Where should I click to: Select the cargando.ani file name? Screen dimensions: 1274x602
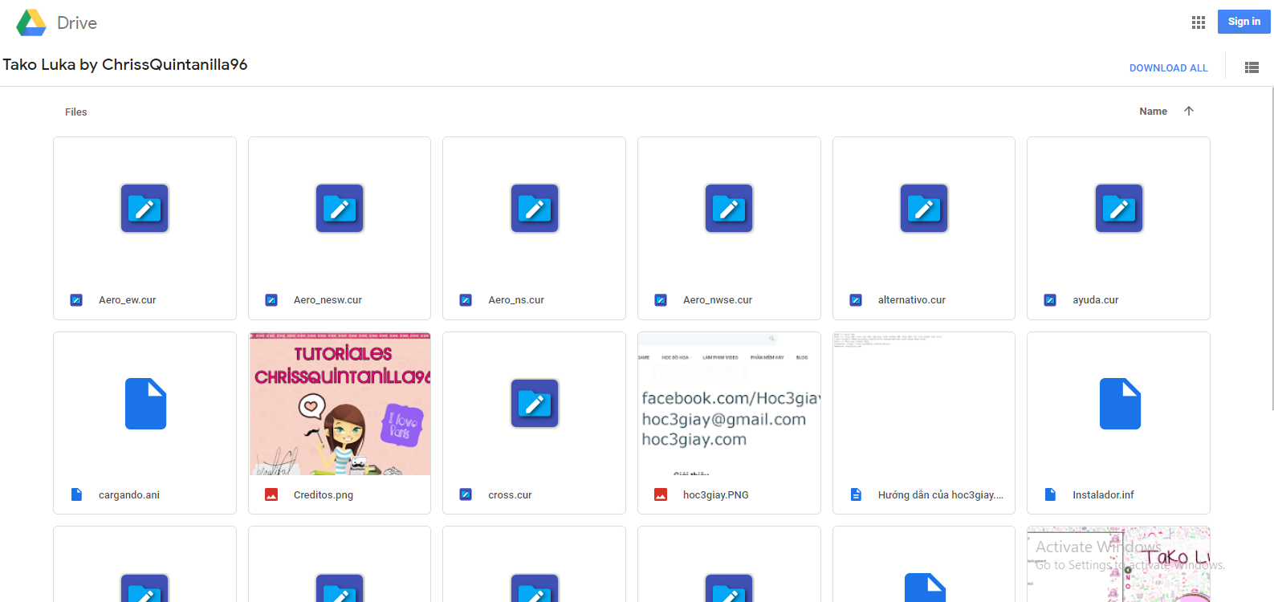[x=129, y=495]
